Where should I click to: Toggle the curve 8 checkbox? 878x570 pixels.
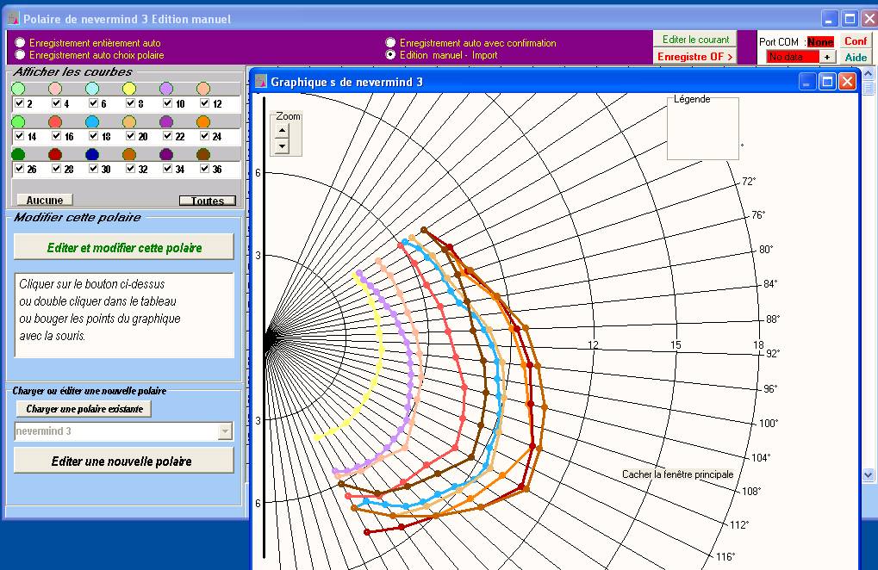130,103
